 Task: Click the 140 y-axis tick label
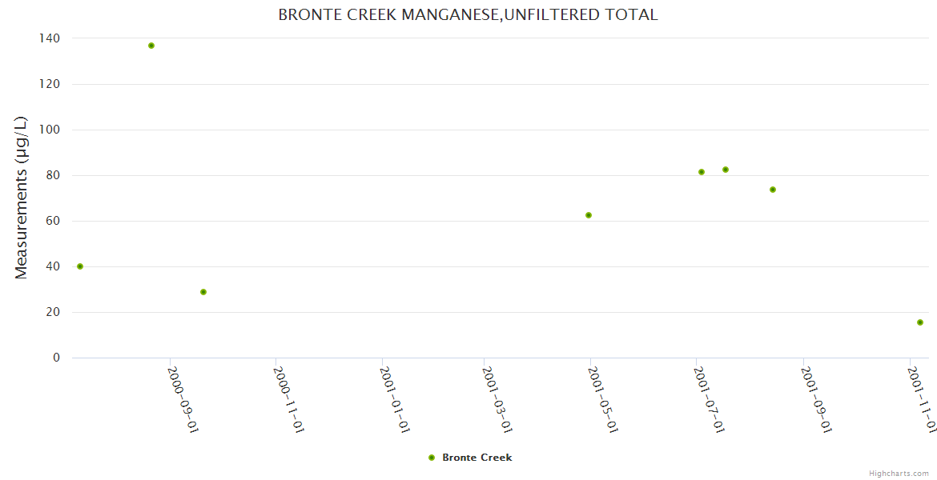coord(50,38)
